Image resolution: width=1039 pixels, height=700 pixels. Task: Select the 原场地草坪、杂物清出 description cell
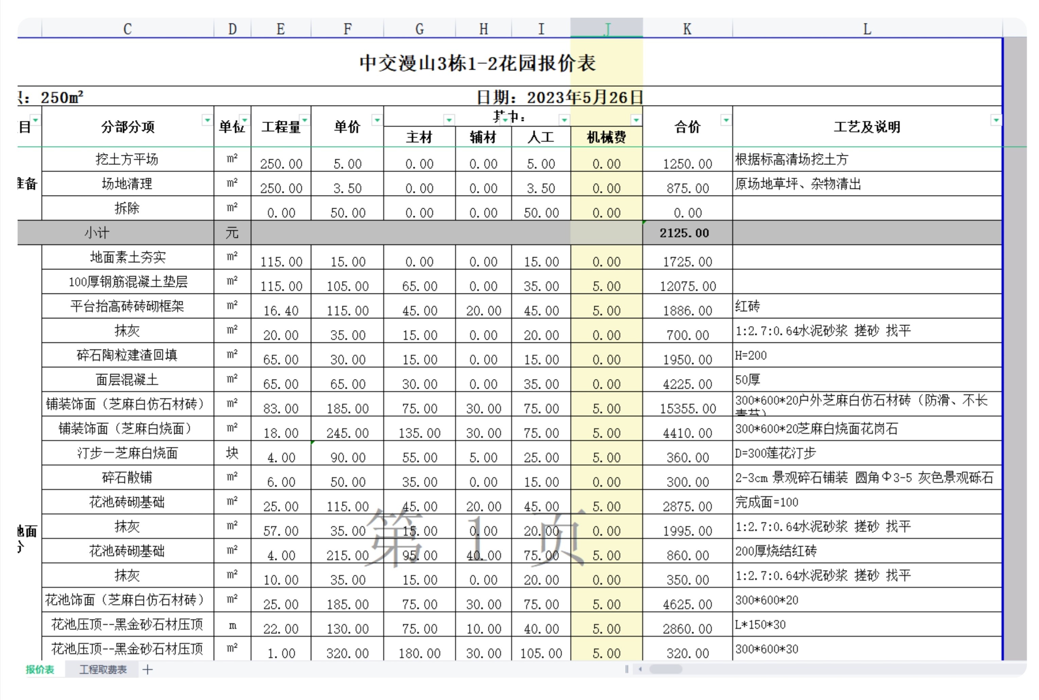pos(867,183)
